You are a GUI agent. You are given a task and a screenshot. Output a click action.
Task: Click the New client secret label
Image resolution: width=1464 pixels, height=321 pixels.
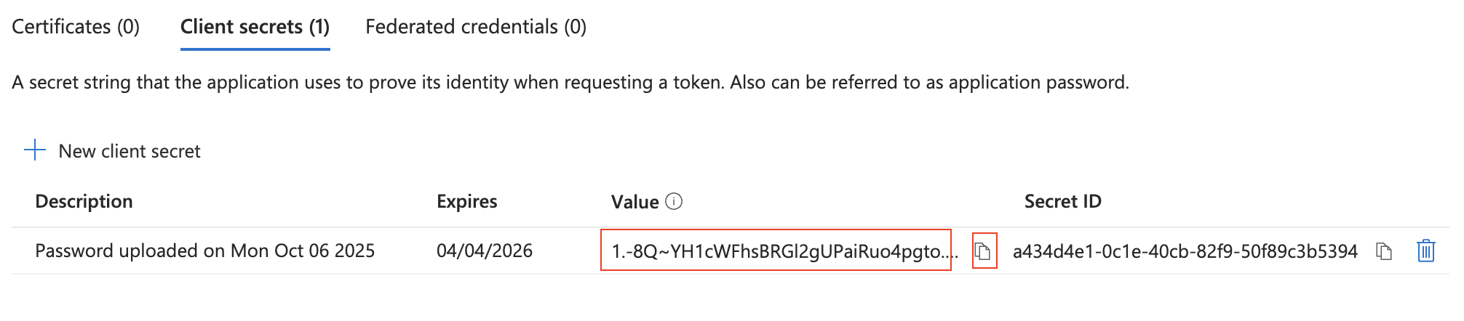click(x=130, y=151)
